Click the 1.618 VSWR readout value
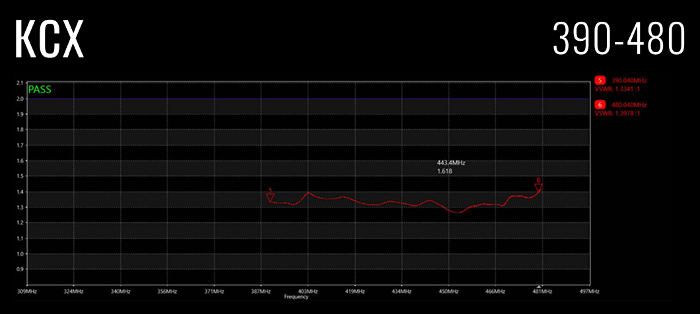Image resolution: width=700 pixels, height=314 pixels. 444,171
